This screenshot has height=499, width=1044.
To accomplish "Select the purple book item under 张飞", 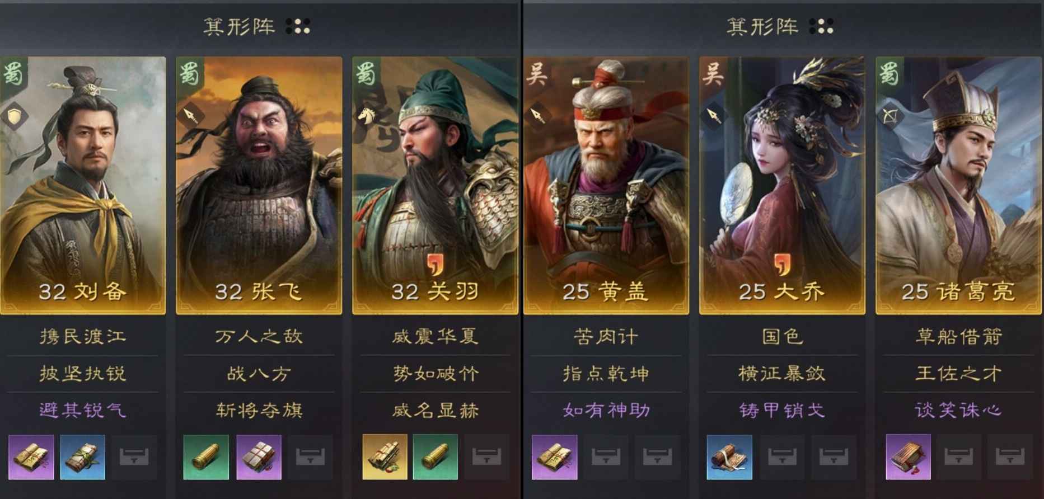I will 259,457.
